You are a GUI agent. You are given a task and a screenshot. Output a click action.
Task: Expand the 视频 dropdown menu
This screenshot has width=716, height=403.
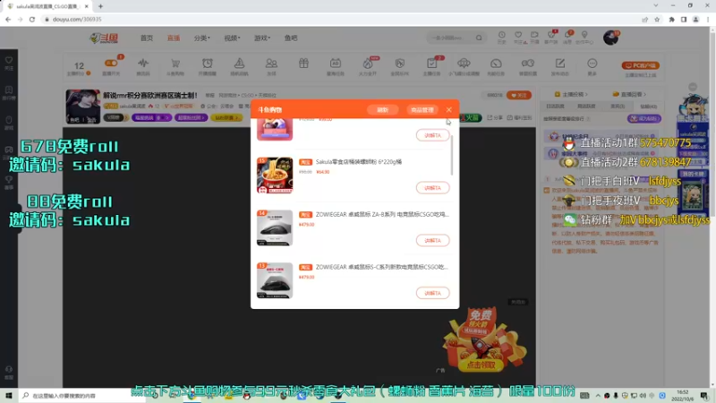[232, 38]
